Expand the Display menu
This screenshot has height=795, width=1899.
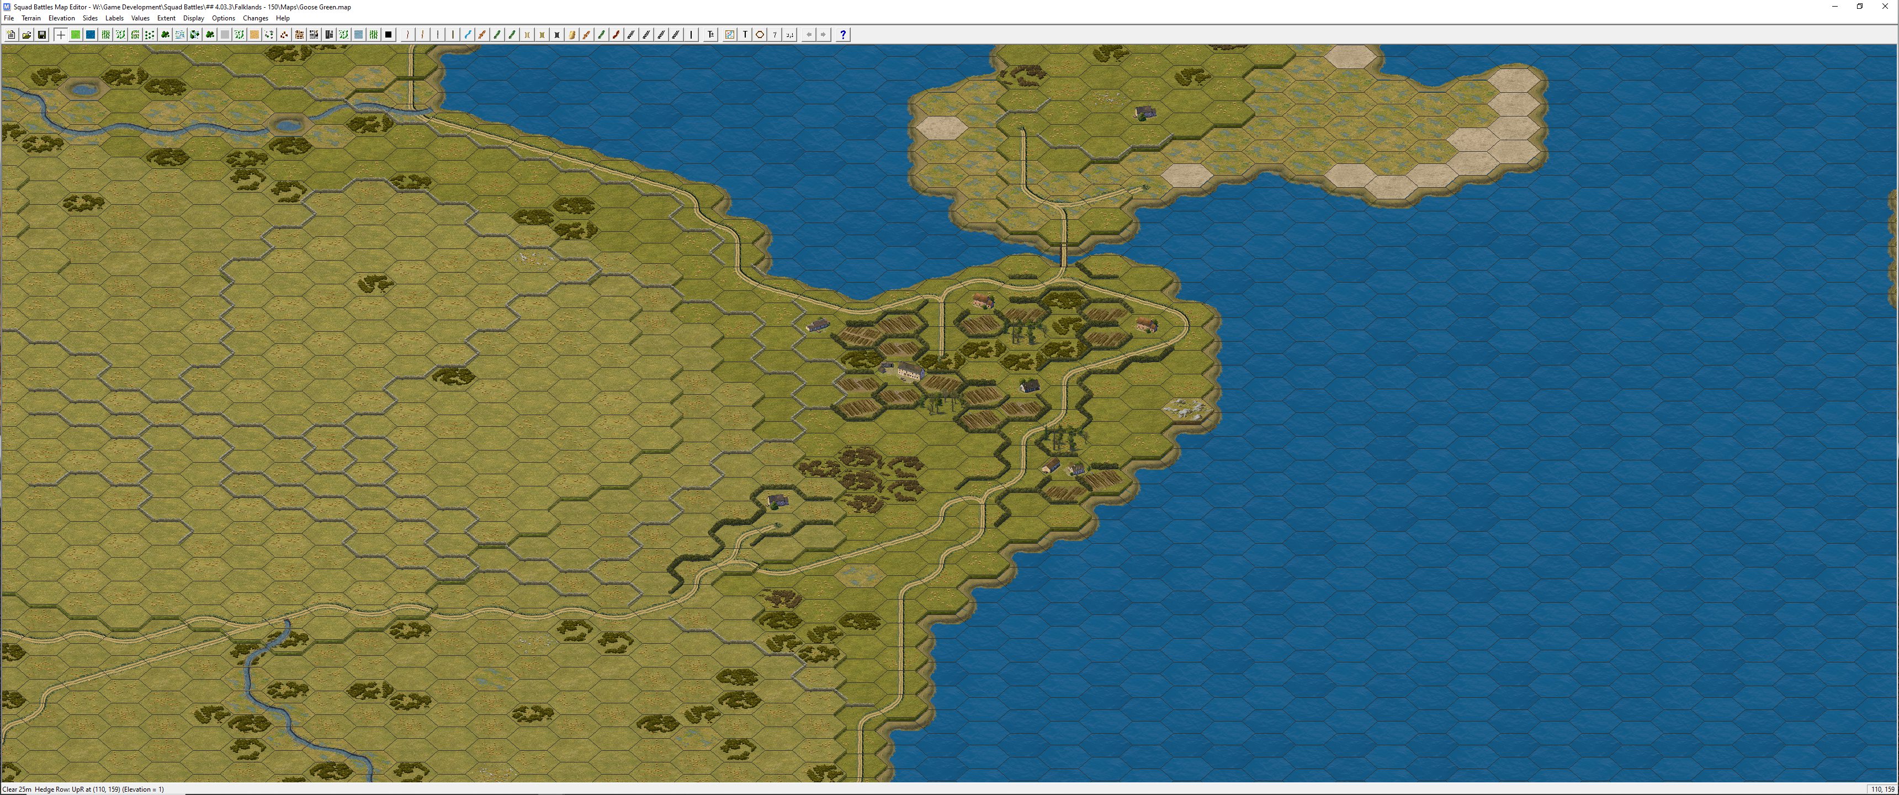(193, 18)
